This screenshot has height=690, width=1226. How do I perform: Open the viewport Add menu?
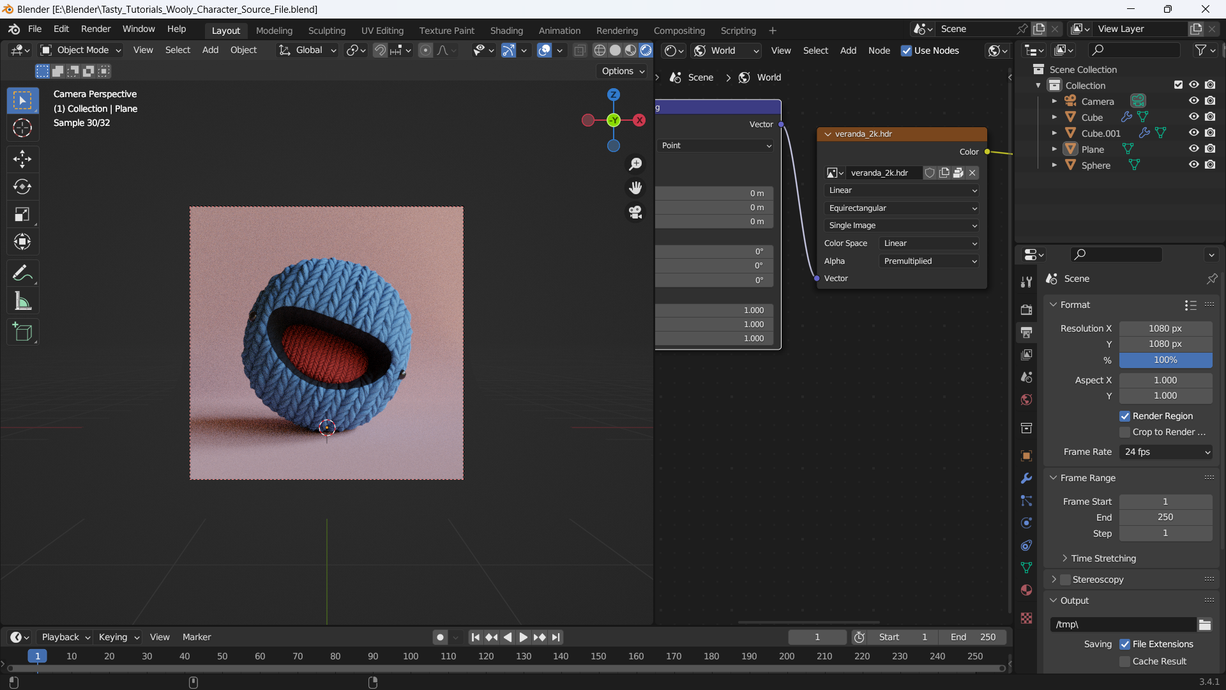(x=210, y=50)
